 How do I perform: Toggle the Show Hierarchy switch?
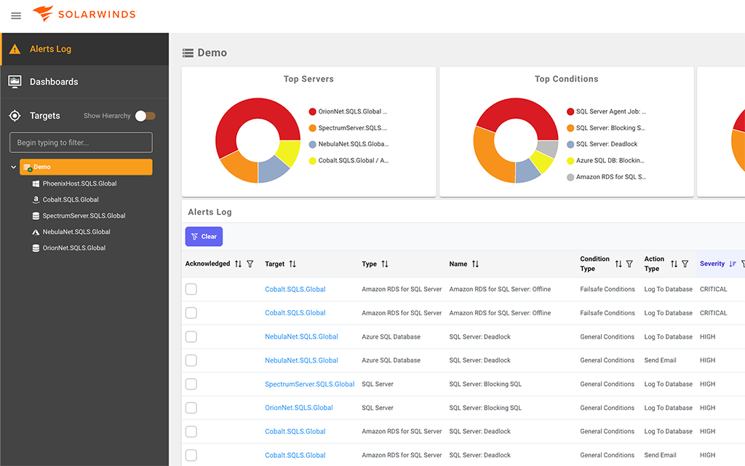pos(145,115)
